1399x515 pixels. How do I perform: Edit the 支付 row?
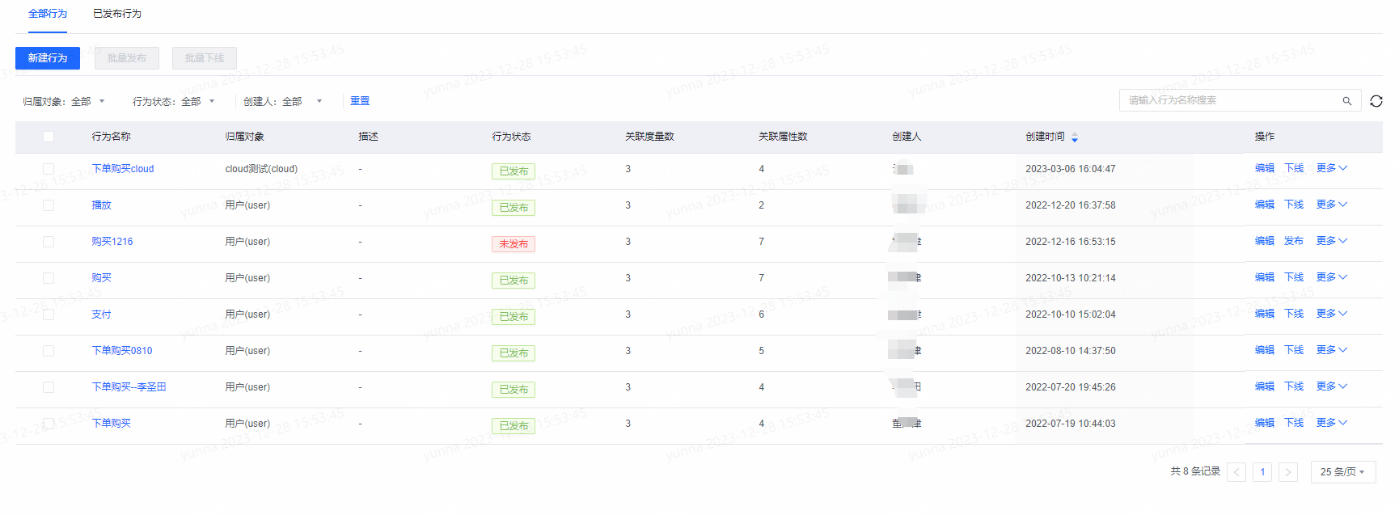tap(1265, 314)
